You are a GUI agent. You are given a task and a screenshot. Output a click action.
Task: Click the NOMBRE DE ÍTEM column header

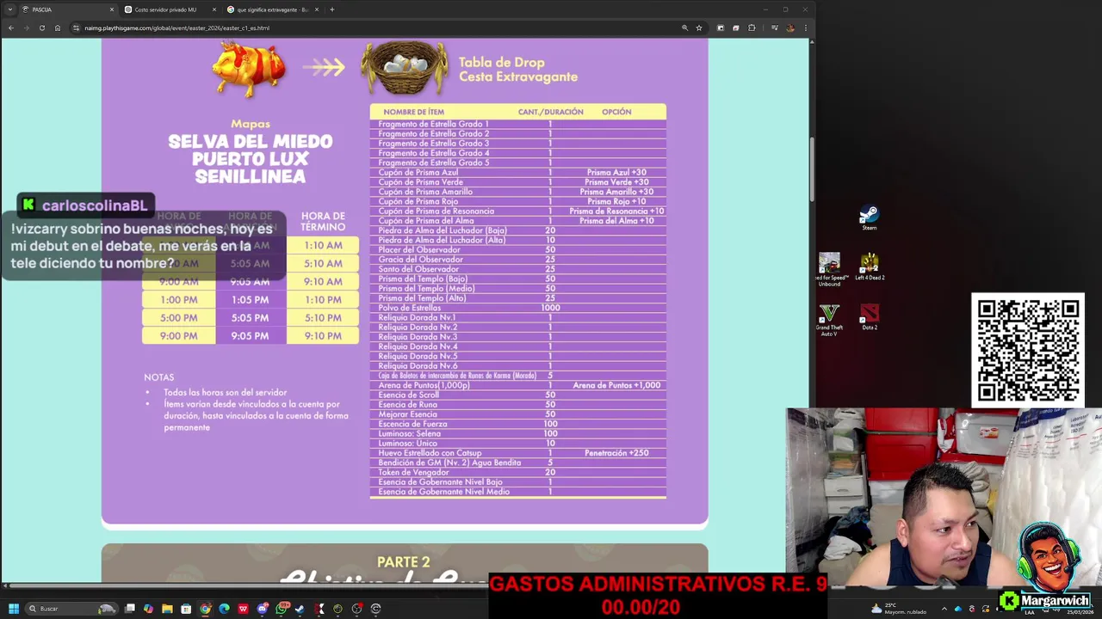(414, 112)
